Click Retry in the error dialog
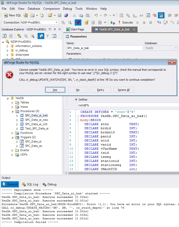This screenshot has height=227, width=179. coord(101,90)
